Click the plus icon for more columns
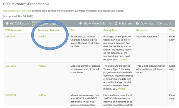Screen dimensions: 179x108 81,23
